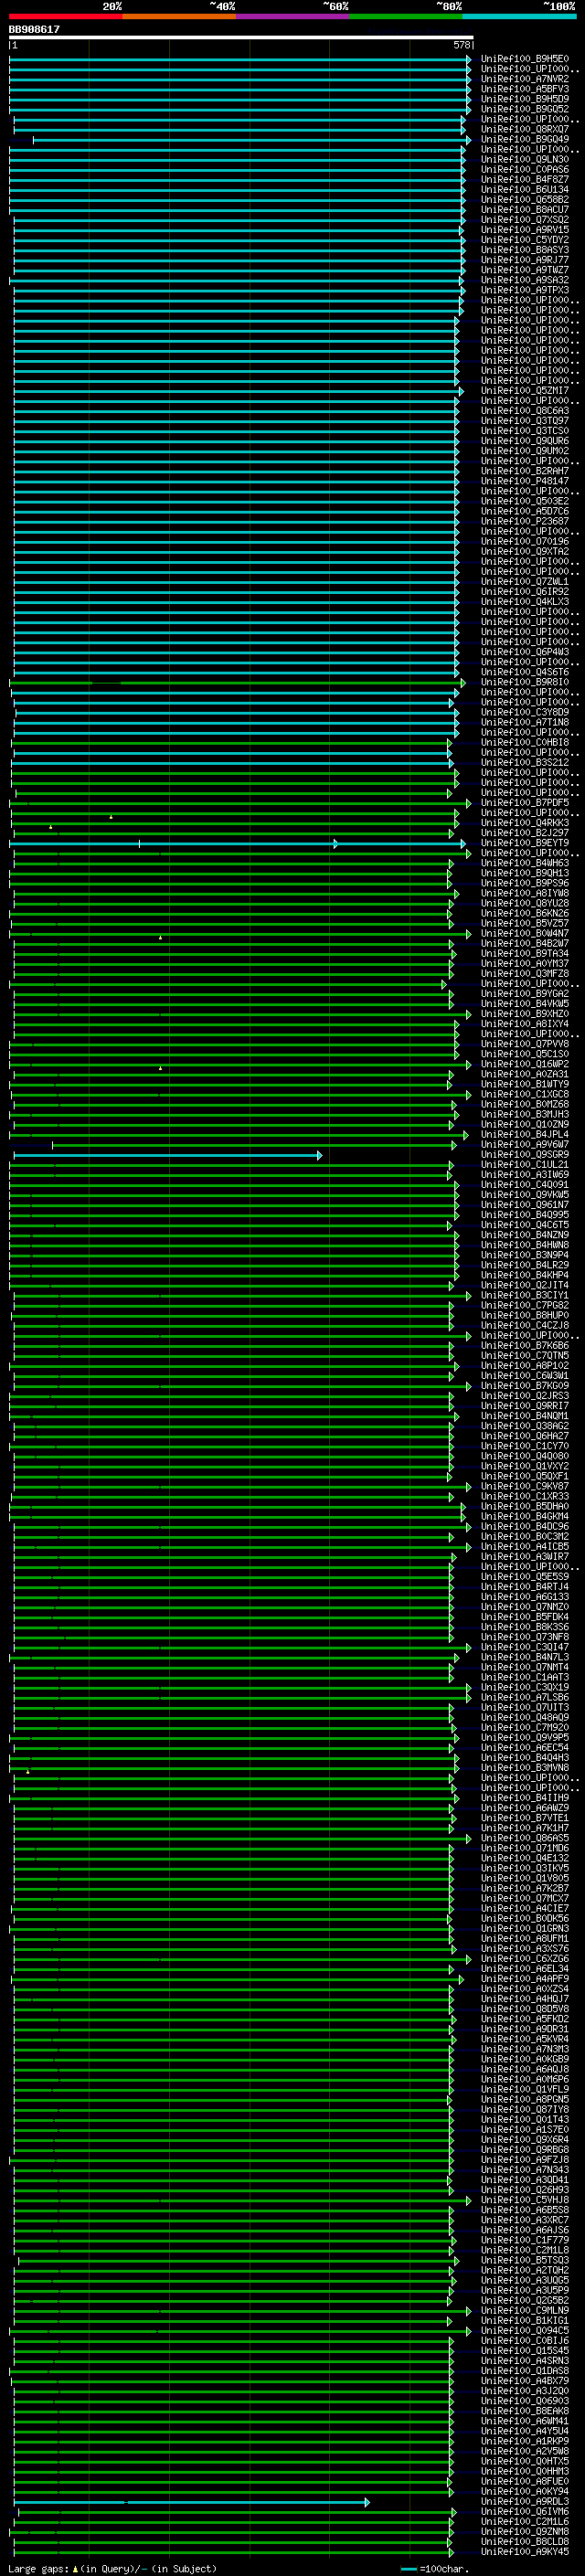The image size is (585, 2576).
Task: Open hit UniRef100_A7NVR2
Action: click(524, 79)
